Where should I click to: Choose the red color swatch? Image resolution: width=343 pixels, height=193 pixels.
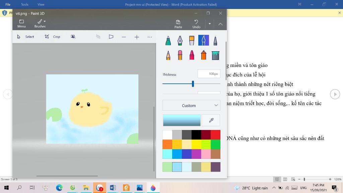click(x=215, y=135)
